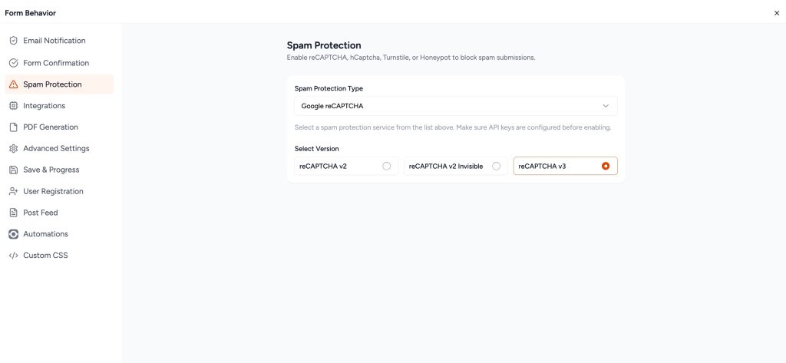Click the Form Confirmation checkmark icon
Viewport: 786px width, 363px height.
[x=13, y=63]
